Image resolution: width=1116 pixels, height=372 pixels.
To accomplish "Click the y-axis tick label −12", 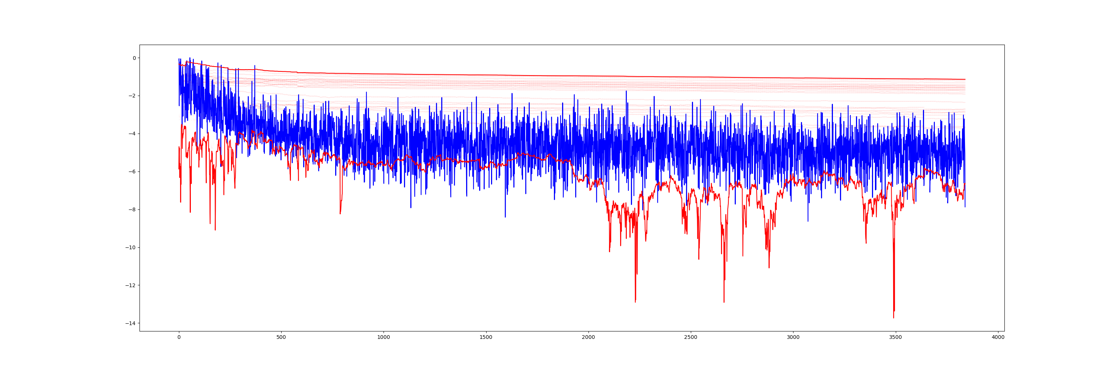I will coord(131,285).
